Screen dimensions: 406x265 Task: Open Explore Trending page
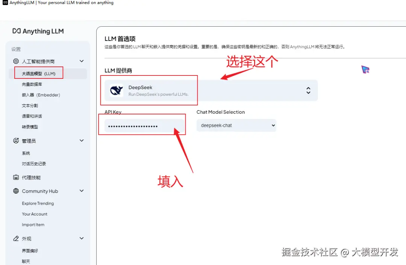[38, 203]
